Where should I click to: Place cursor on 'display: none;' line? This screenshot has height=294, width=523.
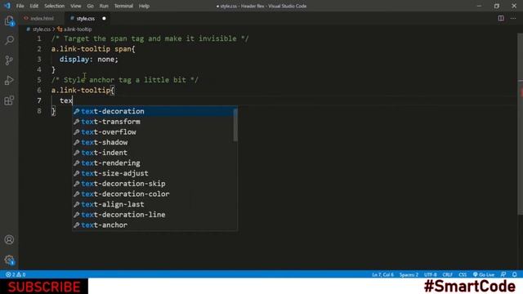point(89,60)
